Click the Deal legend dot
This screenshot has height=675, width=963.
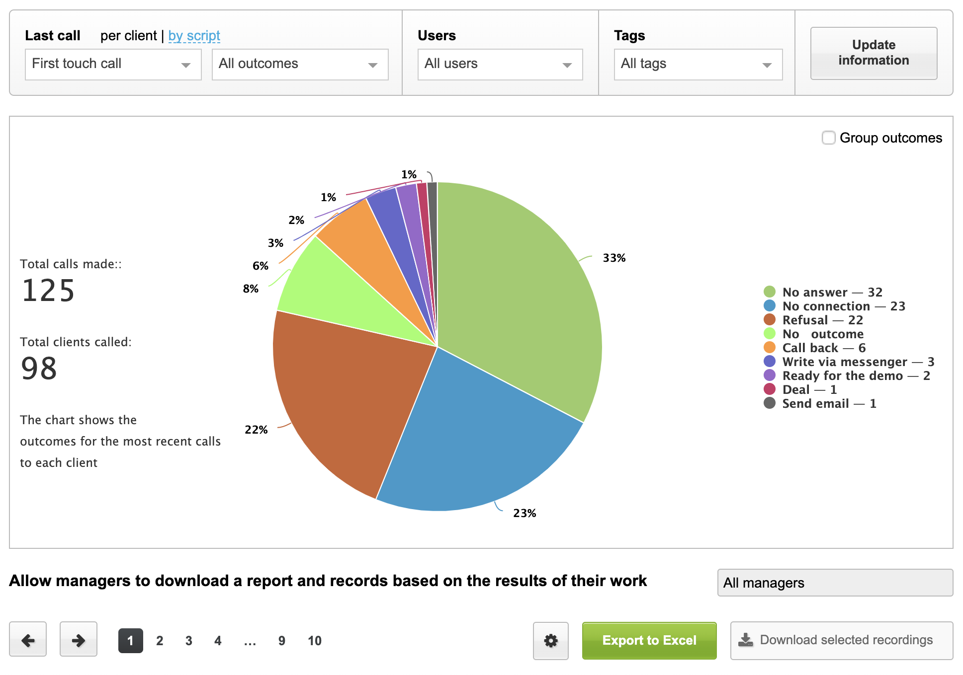point(769,389)
